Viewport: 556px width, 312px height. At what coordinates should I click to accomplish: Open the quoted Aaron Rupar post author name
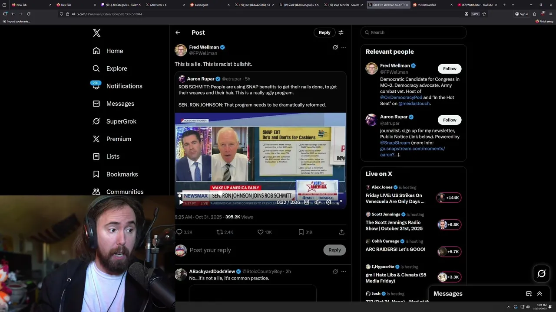pos(201,79)
